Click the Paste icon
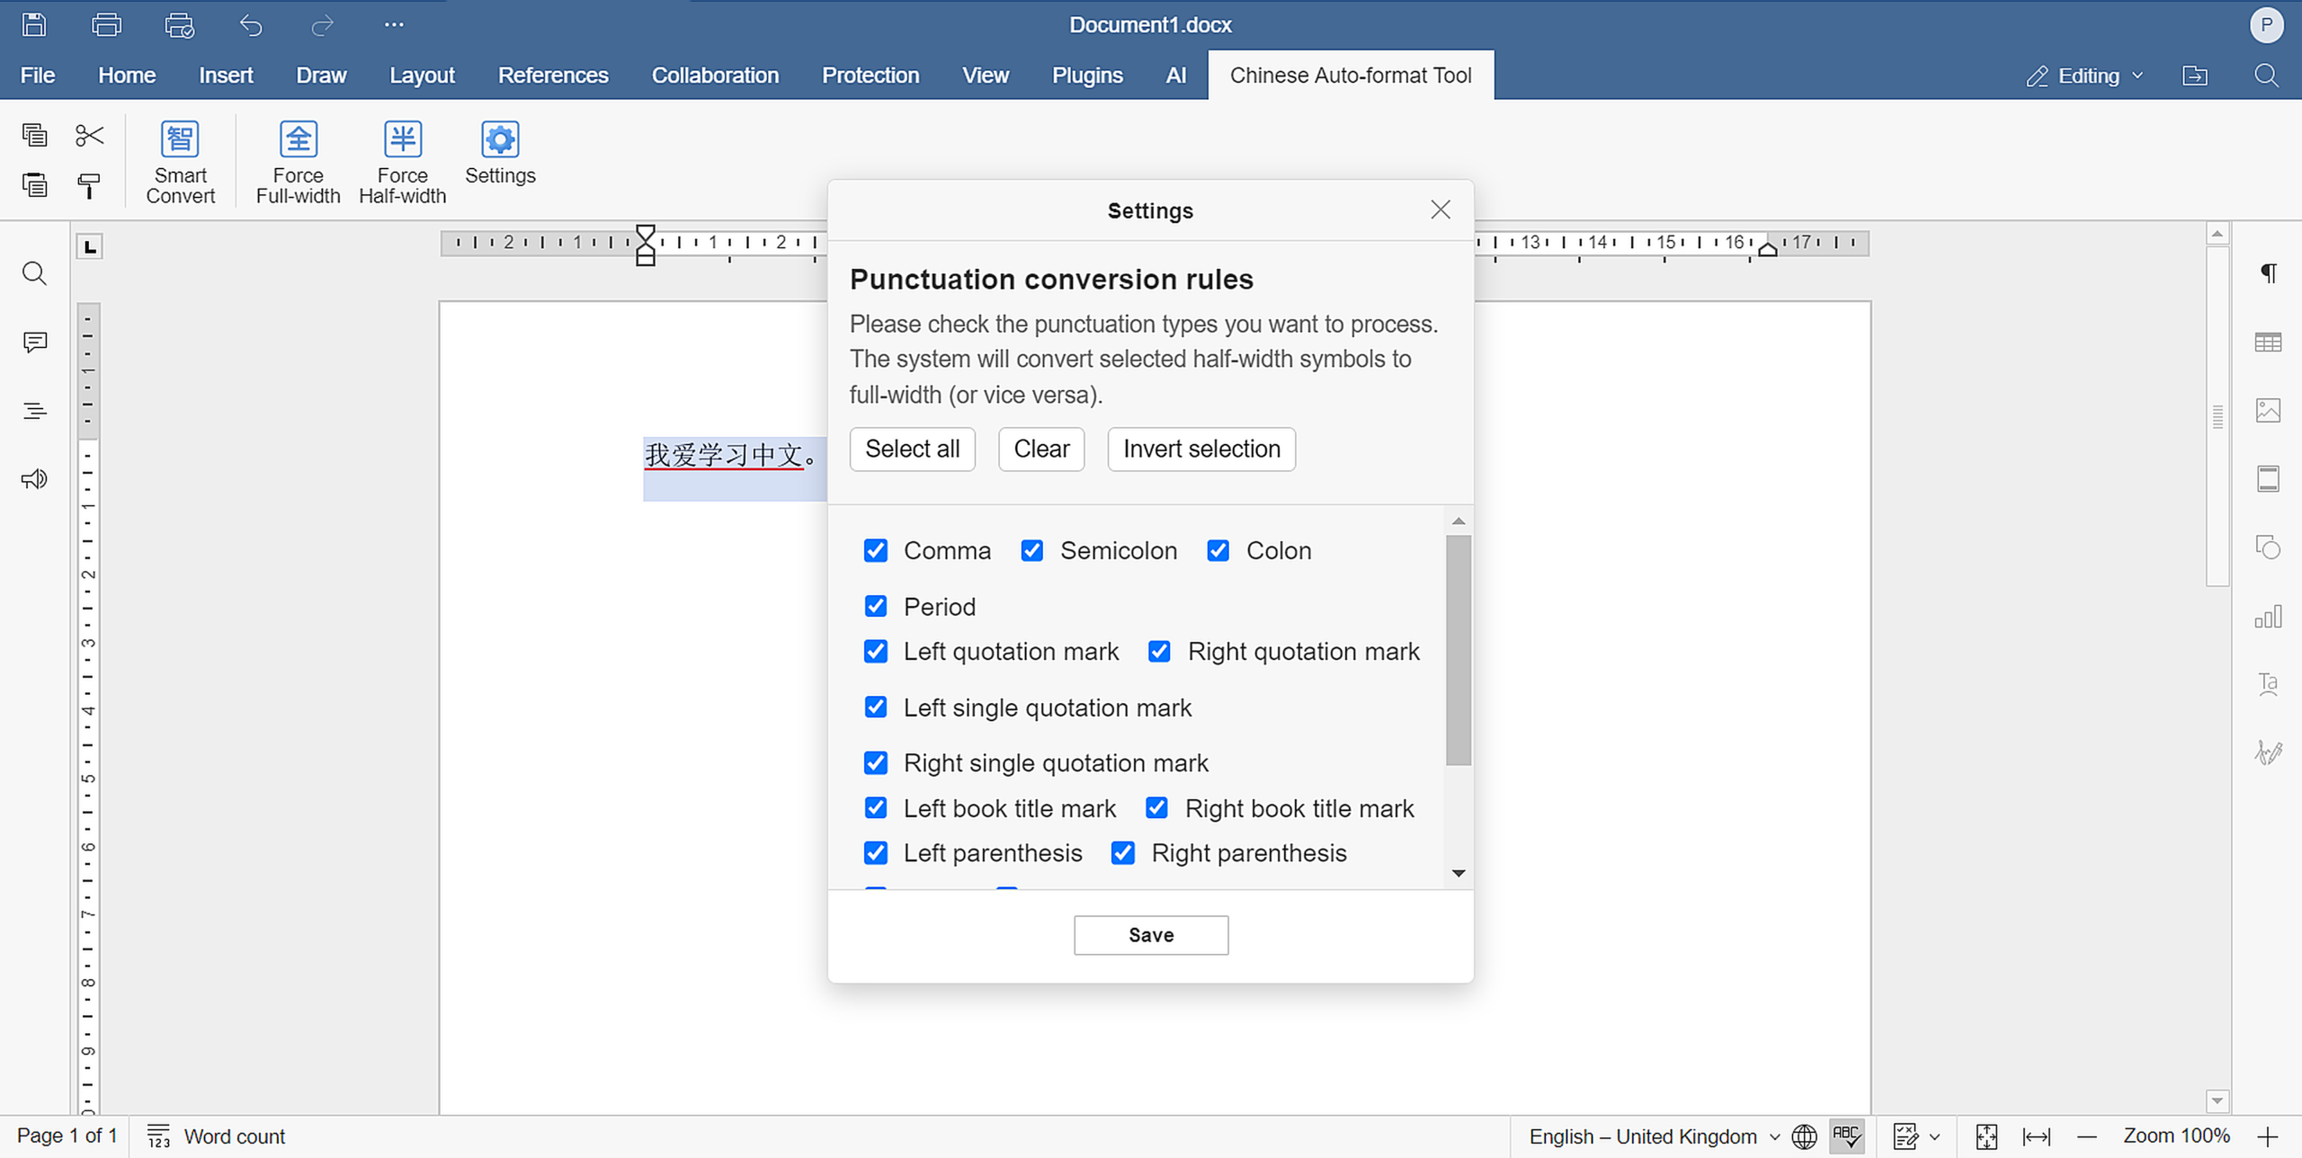2302x1158 pixels. click(x=34, y=185)
